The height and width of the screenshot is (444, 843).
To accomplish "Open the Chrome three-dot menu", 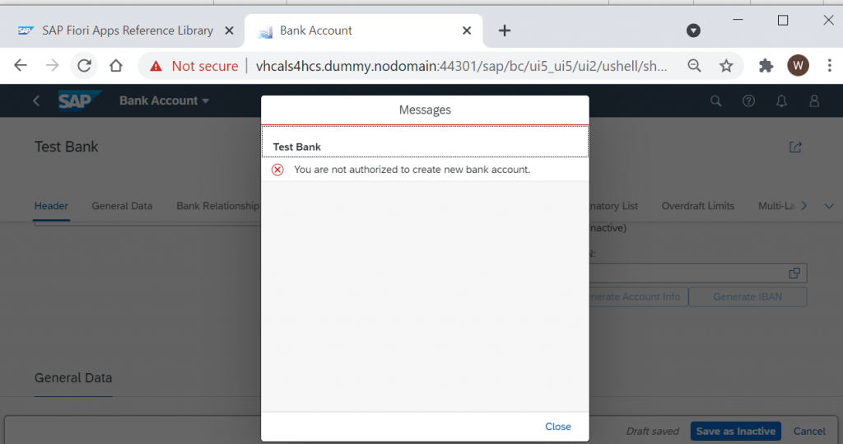I will pos(830,66).
